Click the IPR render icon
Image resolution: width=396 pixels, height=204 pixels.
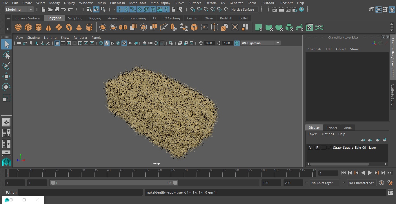click(288, 10)
